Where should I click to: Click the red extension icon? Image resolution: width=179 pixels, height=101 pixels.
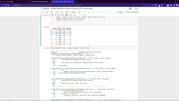point(162,5)
